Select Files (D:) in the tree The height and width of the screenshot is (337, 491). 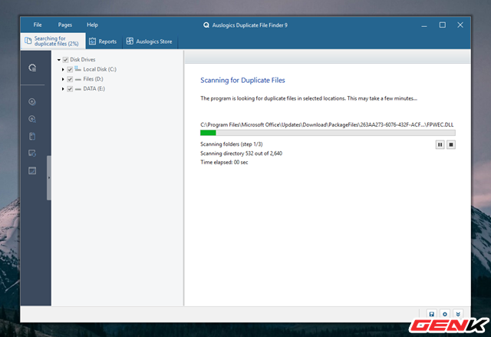[x=93, y=79]
